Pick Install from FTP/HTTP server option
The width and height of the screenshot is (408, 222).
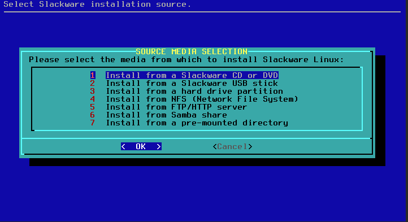click(x=176, y=107)
